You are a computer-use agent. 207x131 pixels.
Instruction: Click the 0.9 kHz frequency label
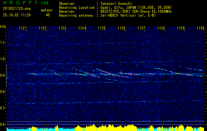point(2,75)
